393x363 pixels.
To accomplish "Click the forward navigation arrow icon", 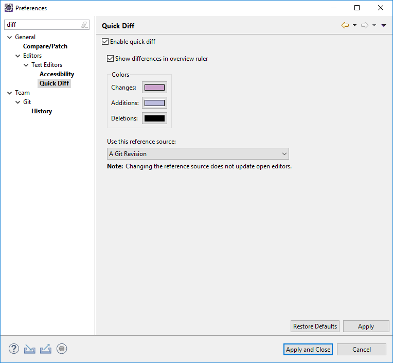I will [x=365, y=25].
